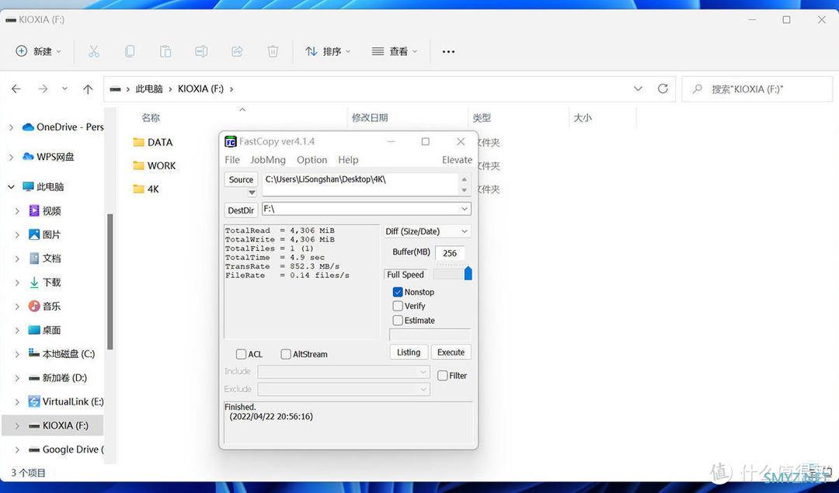Click the Copy icon in Explorer toolbar
This screenshot has width=839, height=493.
130,51
